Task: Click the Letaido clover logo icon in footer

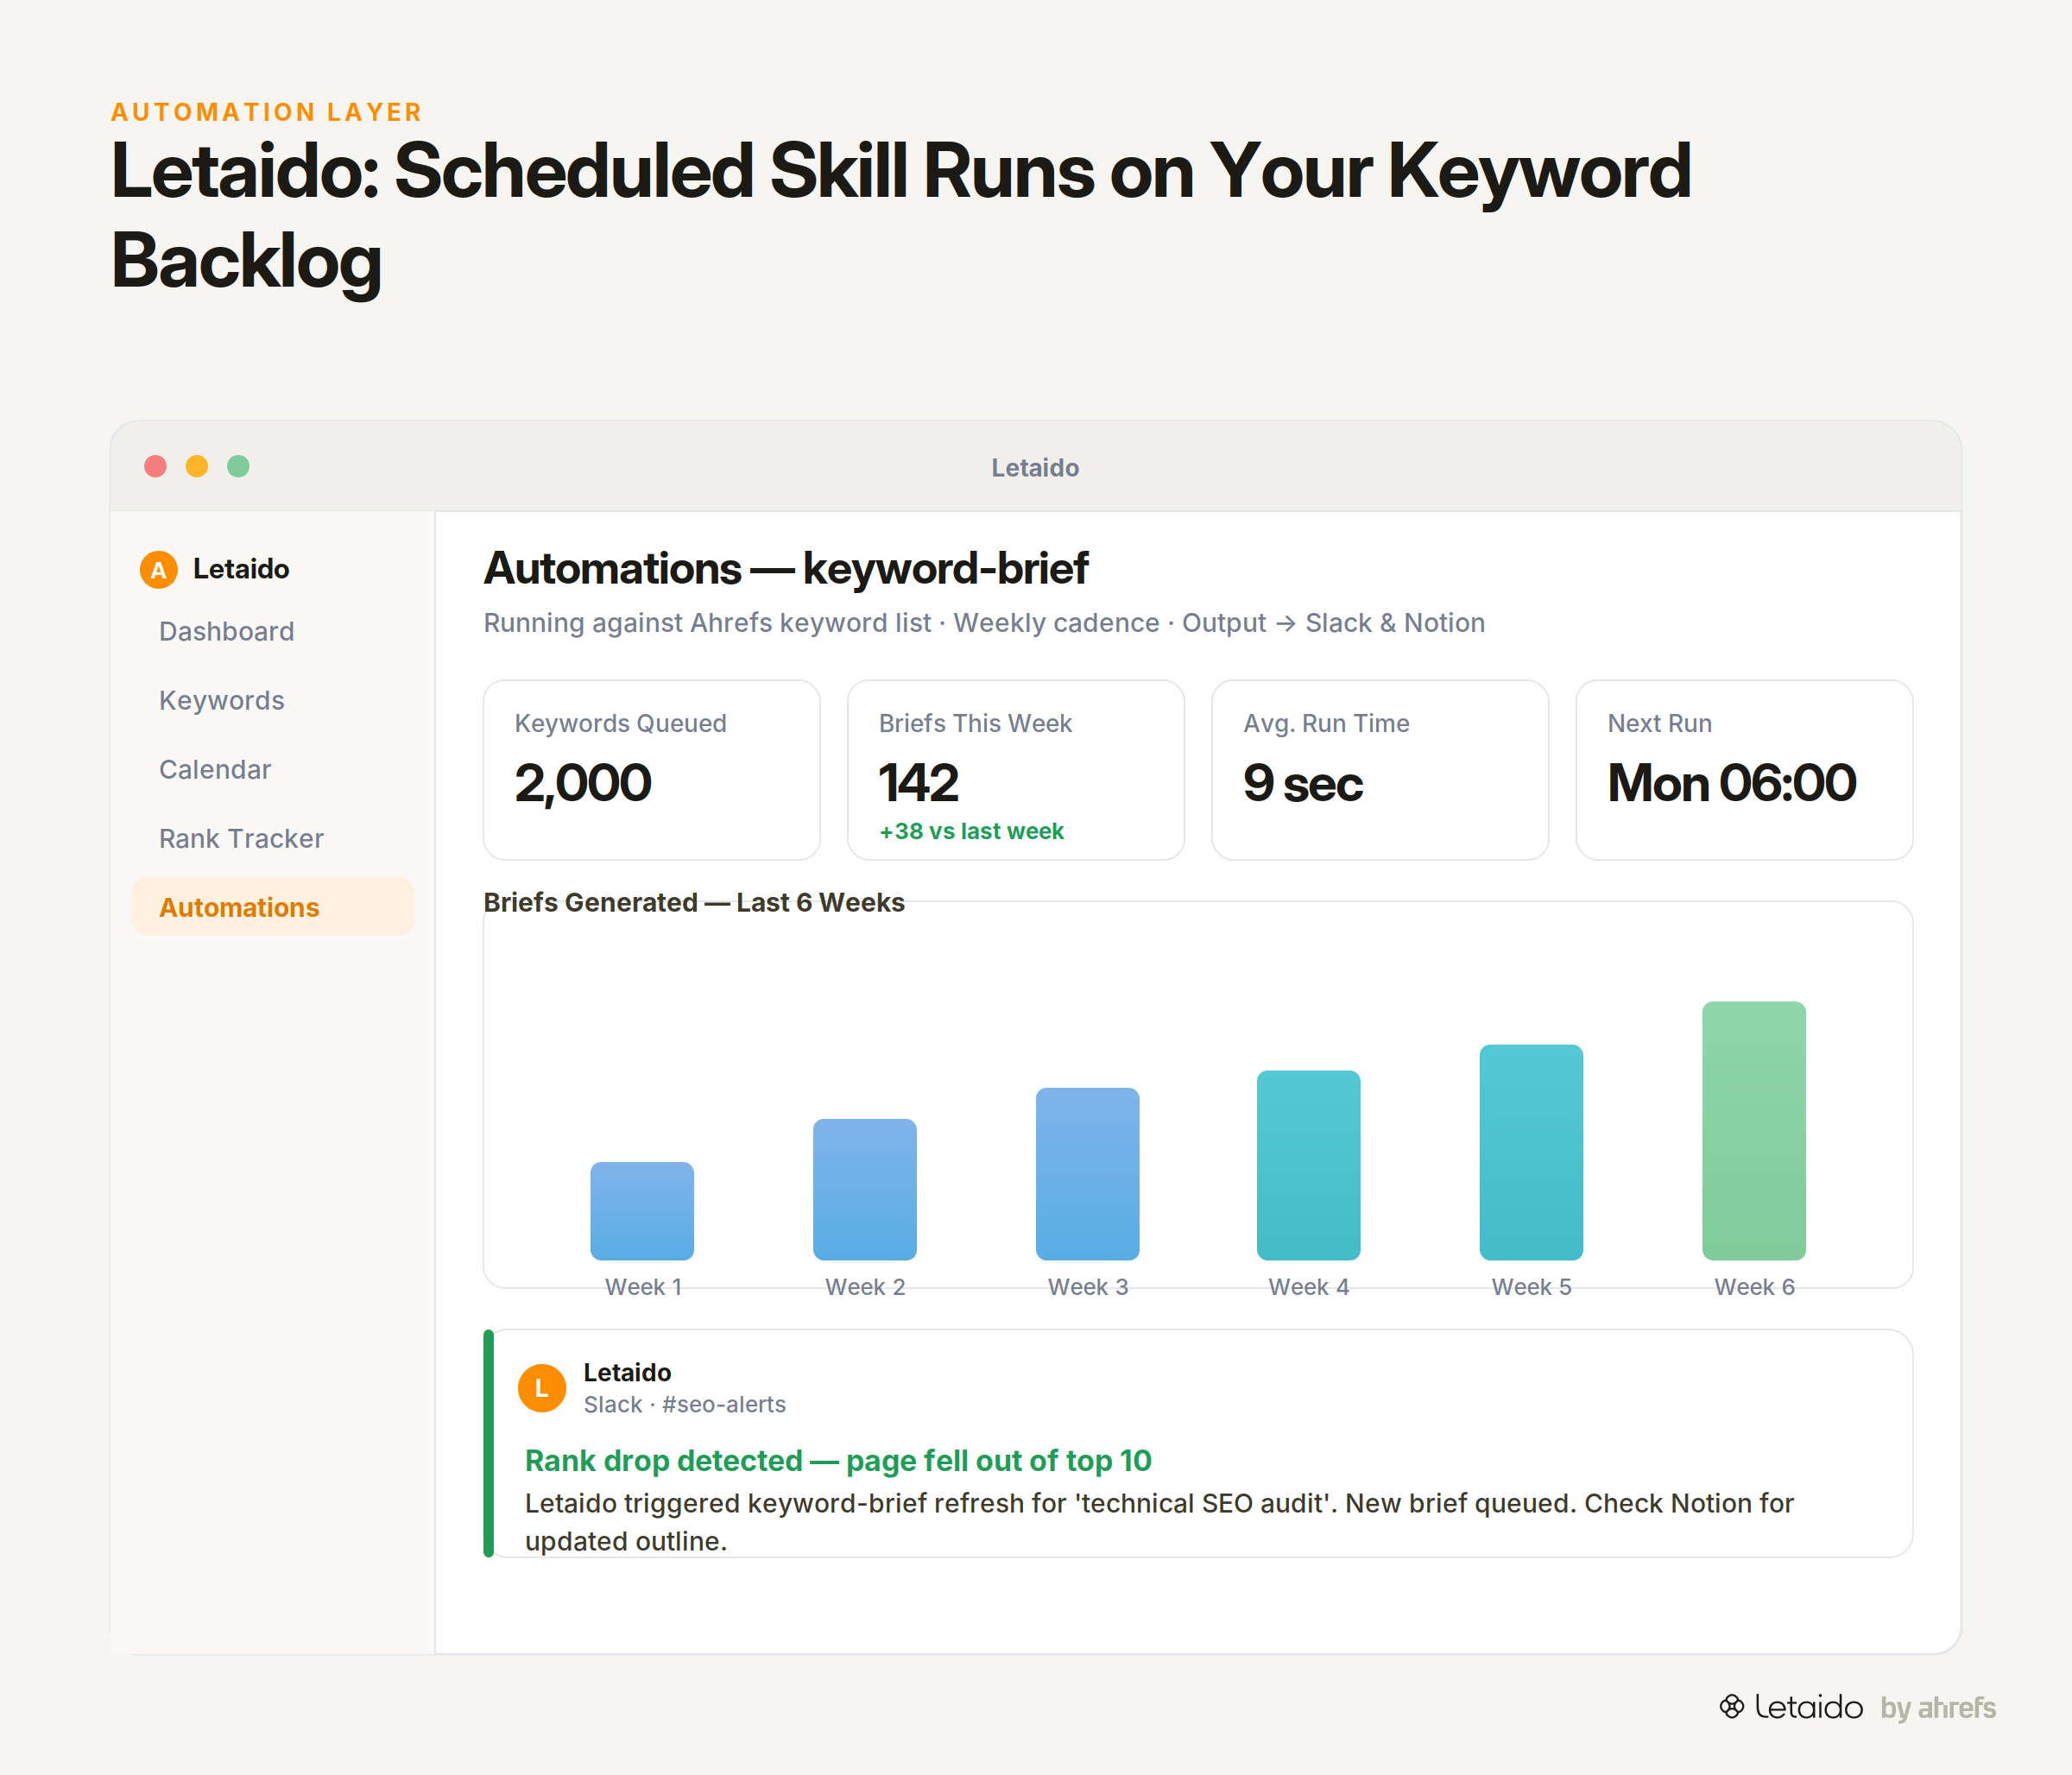Action: tap(1732, 1706)
